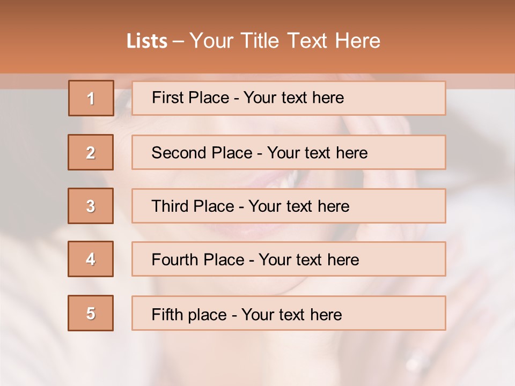
Task: Click the number 1 box
Action: (91, 98)
